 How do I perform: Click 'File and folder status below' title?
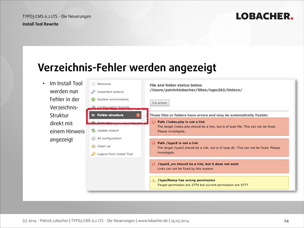click(176, 85)
